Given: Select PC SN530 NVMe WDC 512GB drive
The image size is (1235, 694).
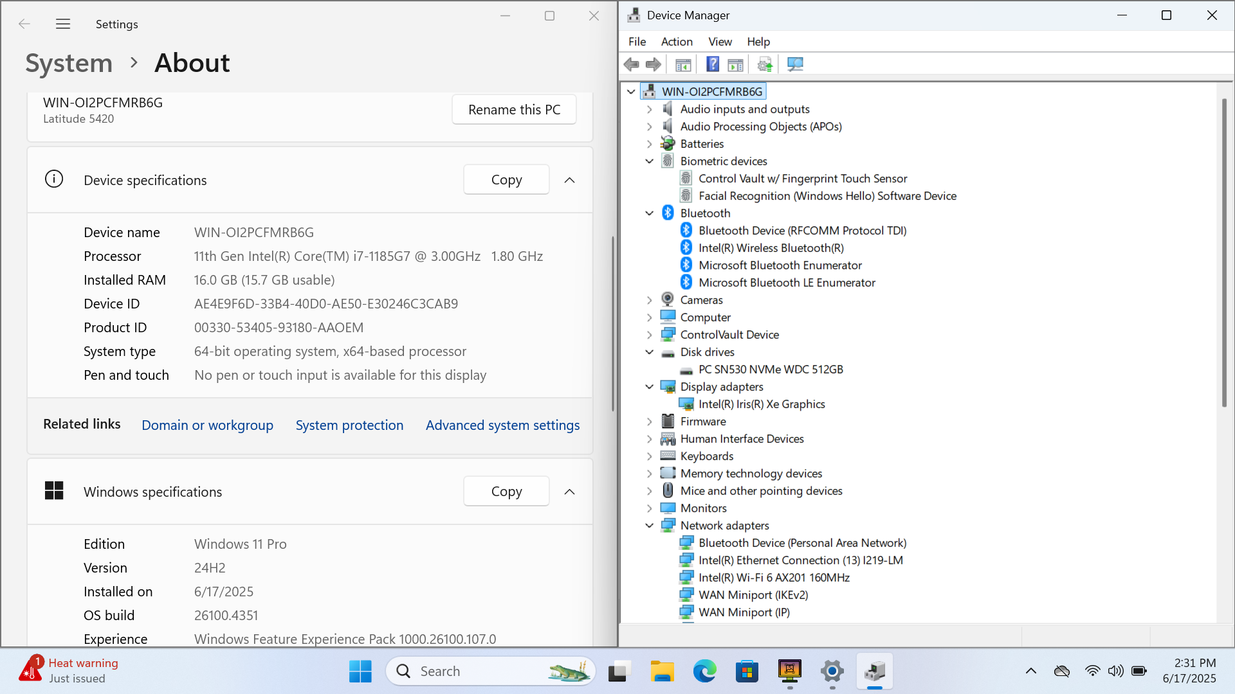Looking at the screenshot, I should click(771, 369).
